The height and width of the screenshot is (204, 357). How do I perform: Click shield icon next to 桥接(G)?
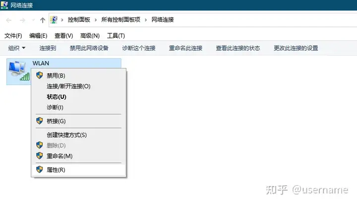point(39,121)
